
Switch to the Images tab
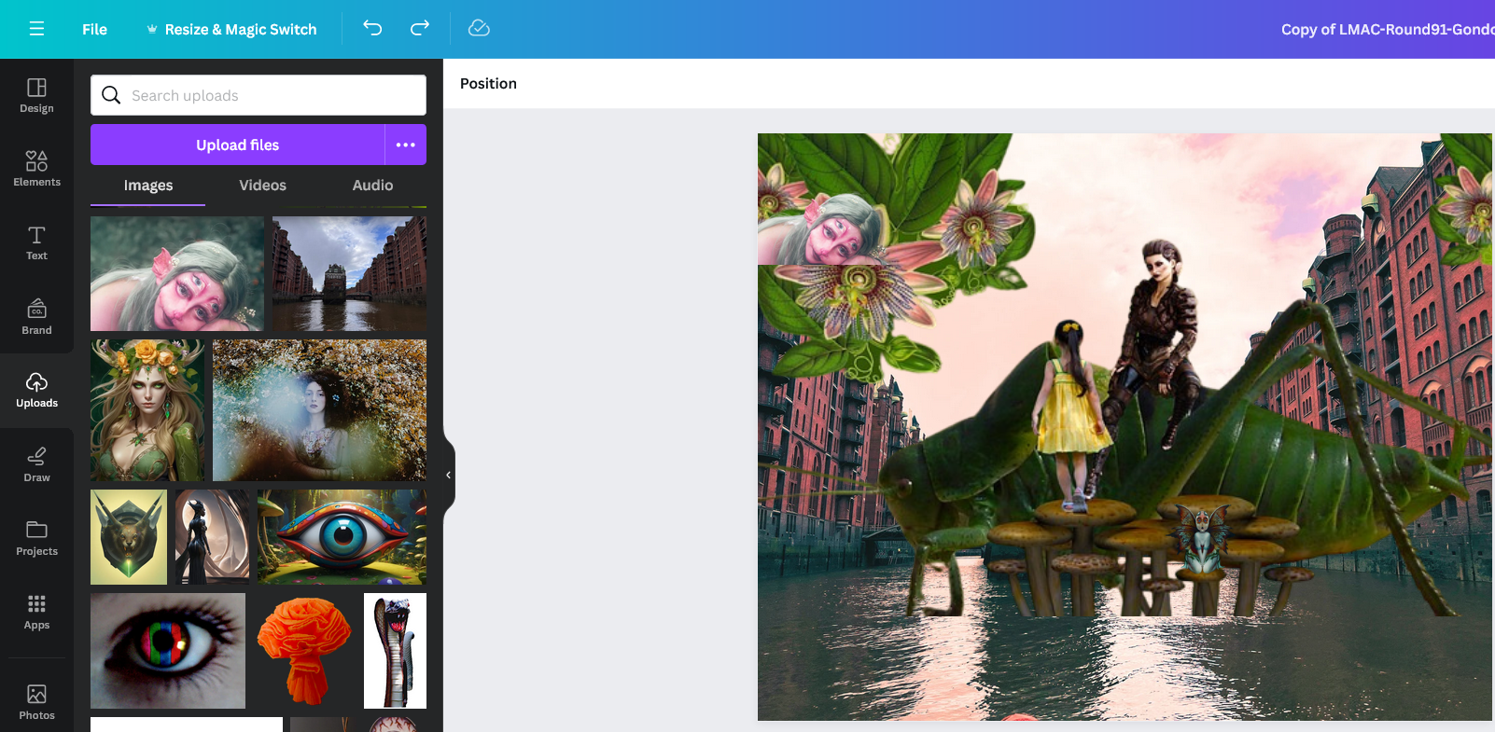[x=148, y=185]
